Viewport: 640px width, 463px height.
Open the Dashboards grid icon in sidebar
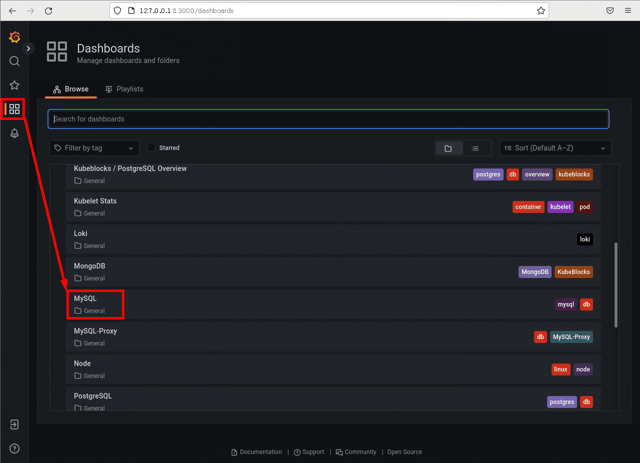point(14,108)
